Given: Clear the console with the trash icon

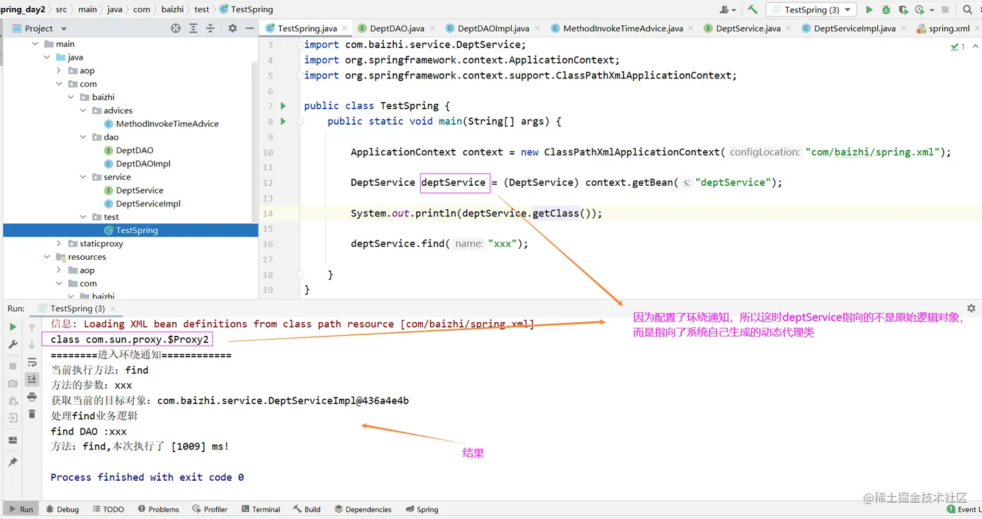Looking at the screenshot, I should point(32,414).
